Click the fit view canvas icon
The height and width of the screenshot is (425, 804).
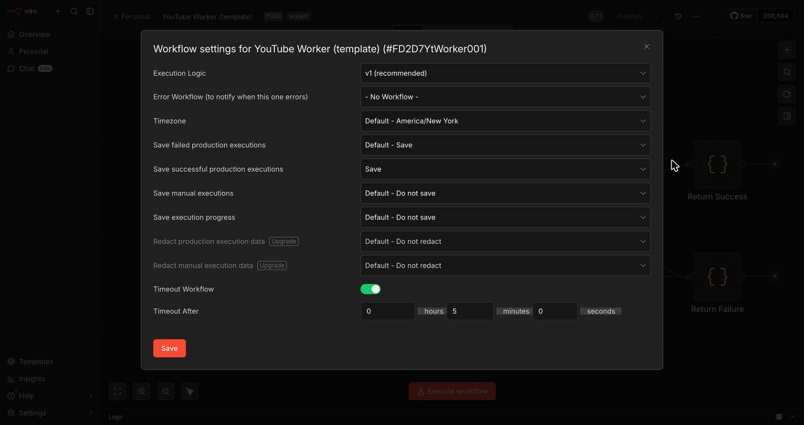[118, 391]
